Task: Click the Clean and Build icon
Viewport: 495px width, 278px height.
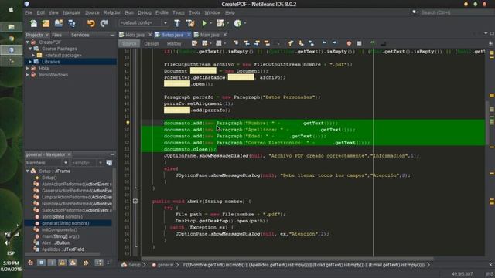Action: 190,23
